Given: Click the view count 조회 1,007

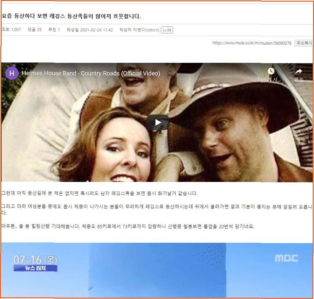Looking at the screenshot, I should (x=11, y=30).
